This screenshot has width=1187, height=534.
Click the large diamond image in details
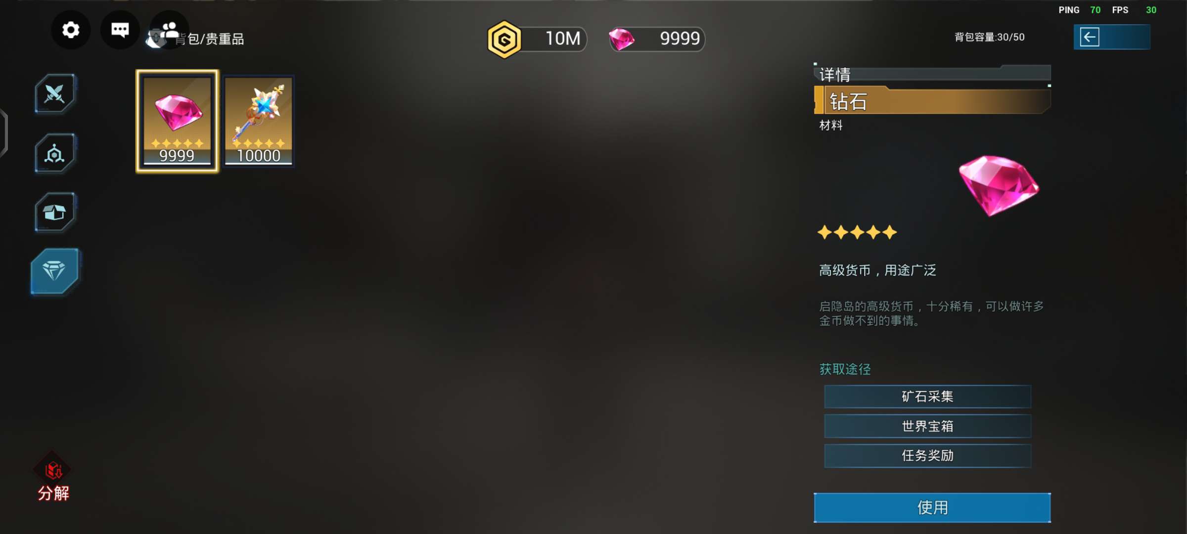pos(999,185)
